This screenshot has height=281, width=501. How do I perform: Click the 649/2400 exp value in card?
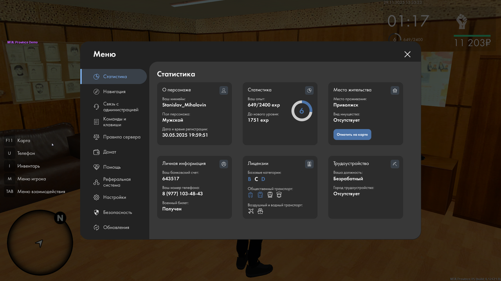264,105
